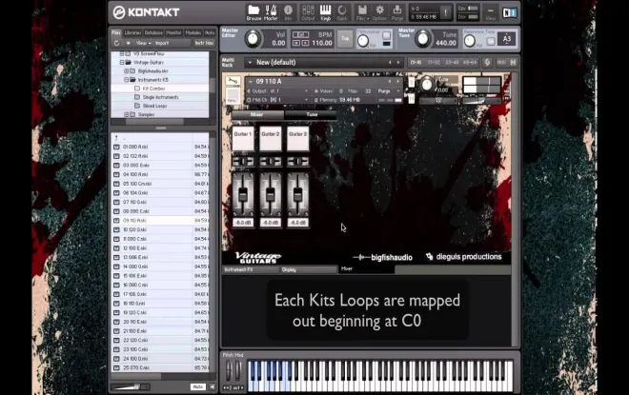Click the Import button
Screen dimensions: 629x395
coord(162,43)
